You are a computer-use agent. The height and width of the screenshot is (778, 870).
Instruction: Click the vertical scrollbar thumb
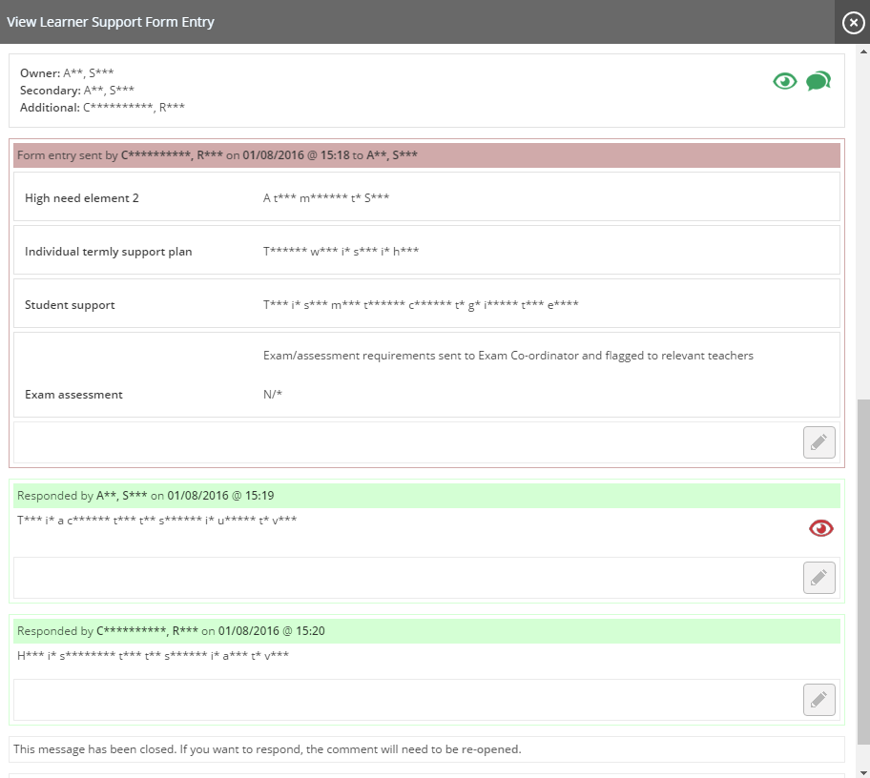click(x=863, y=572)
